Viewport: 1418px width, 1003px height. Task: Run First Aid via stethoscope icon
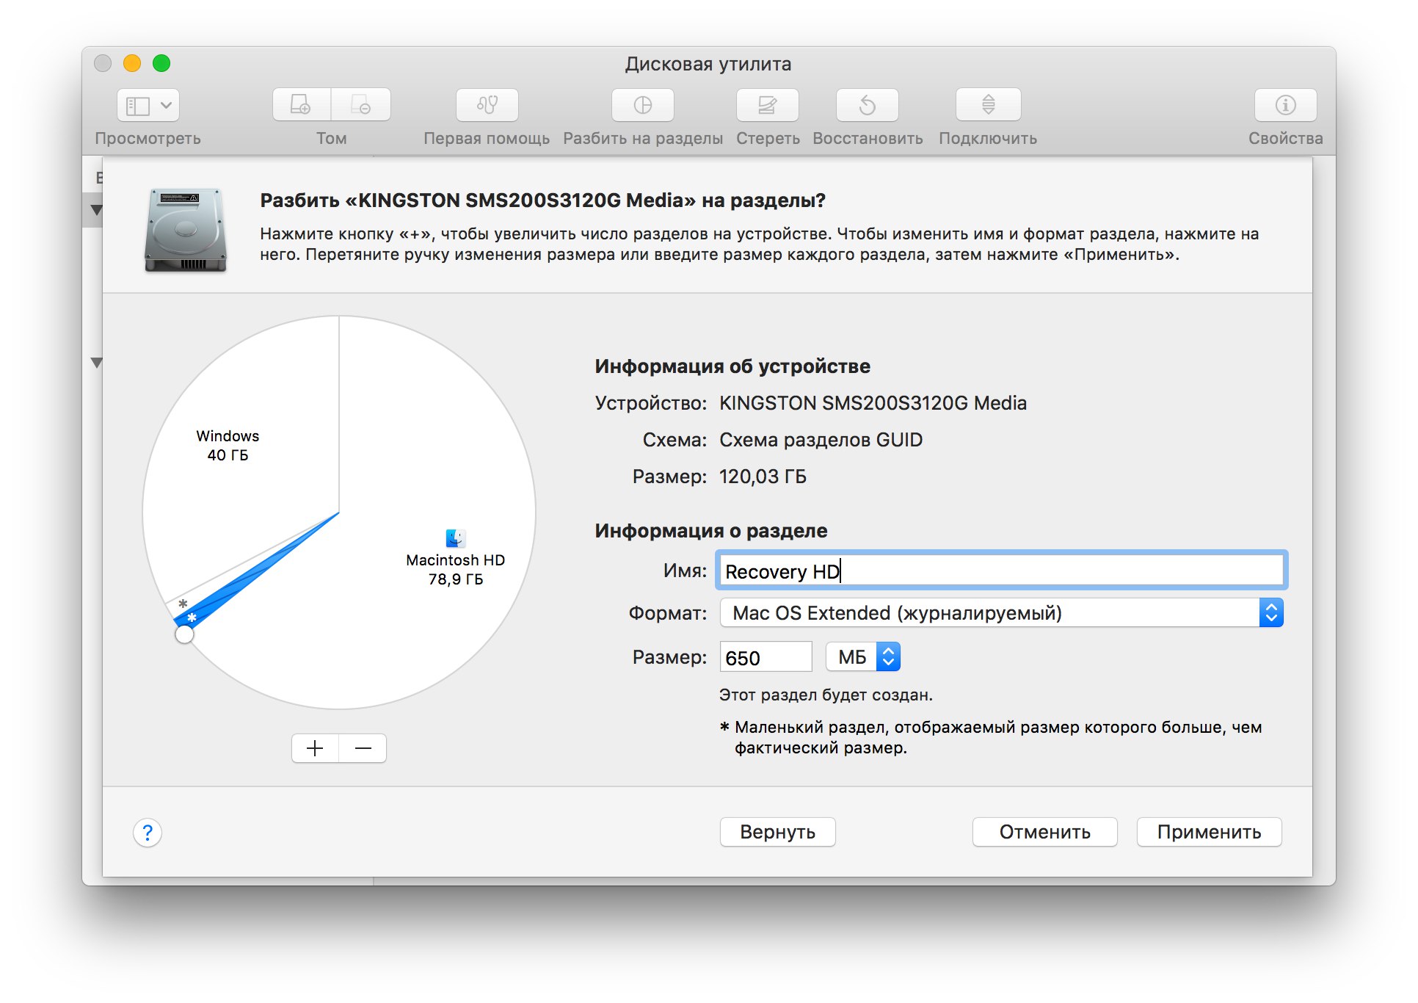[487, 105]
